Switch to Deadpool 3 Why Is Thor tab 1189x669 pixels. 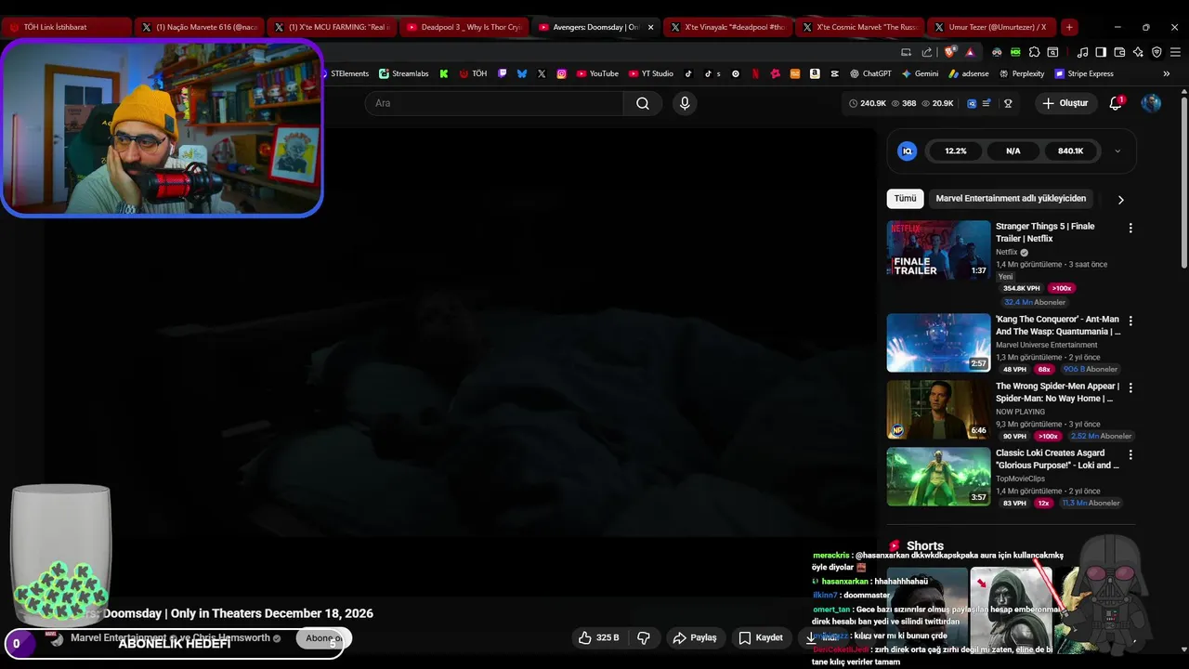pos(464,27)
